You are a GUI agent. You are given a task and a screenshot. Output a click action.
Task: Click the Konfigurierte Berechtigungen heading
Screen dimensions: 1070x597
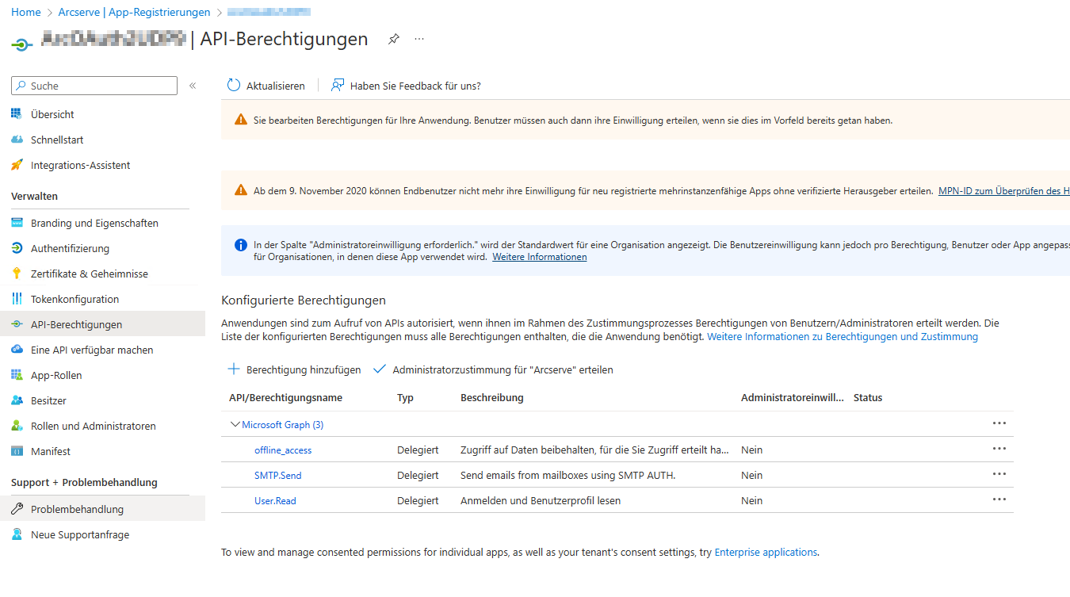pos(304,300)
